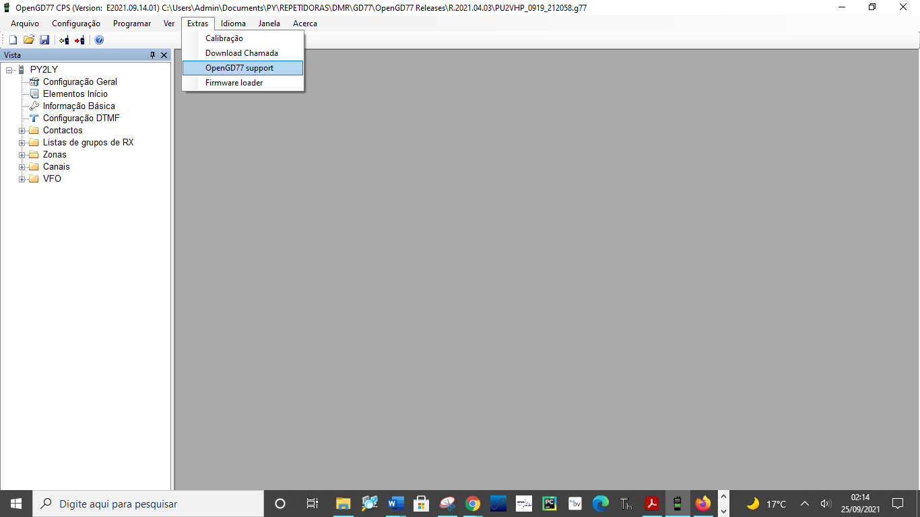
Task: Choose Firmware loader menu entry
Action: click(x=243, y=83)
